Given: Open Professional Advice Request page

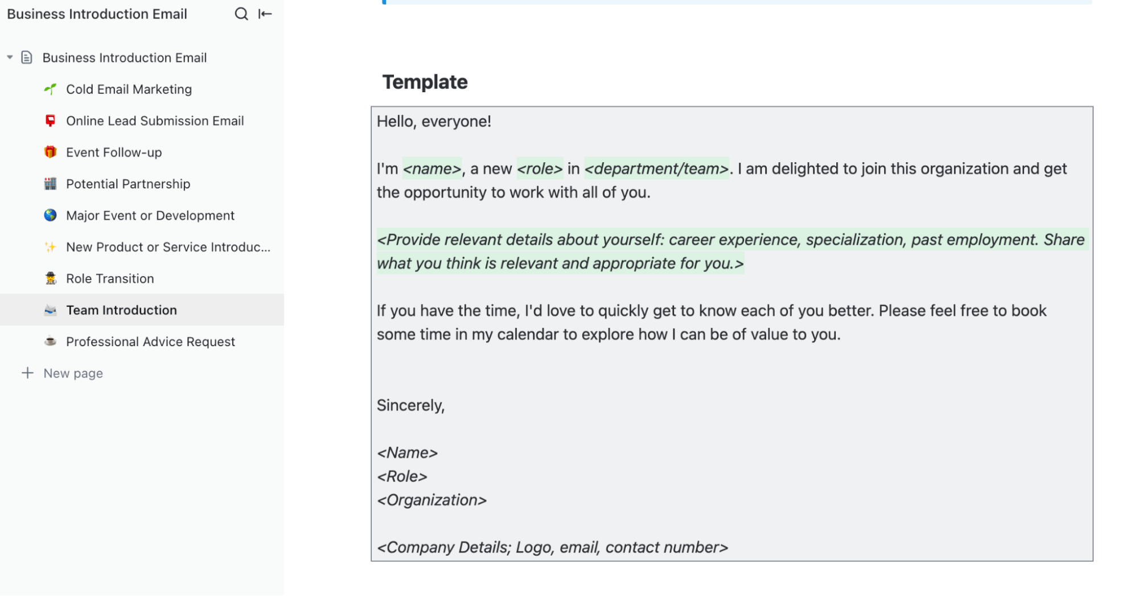Looking at the screenshot, I should click(x=150, y=342).
